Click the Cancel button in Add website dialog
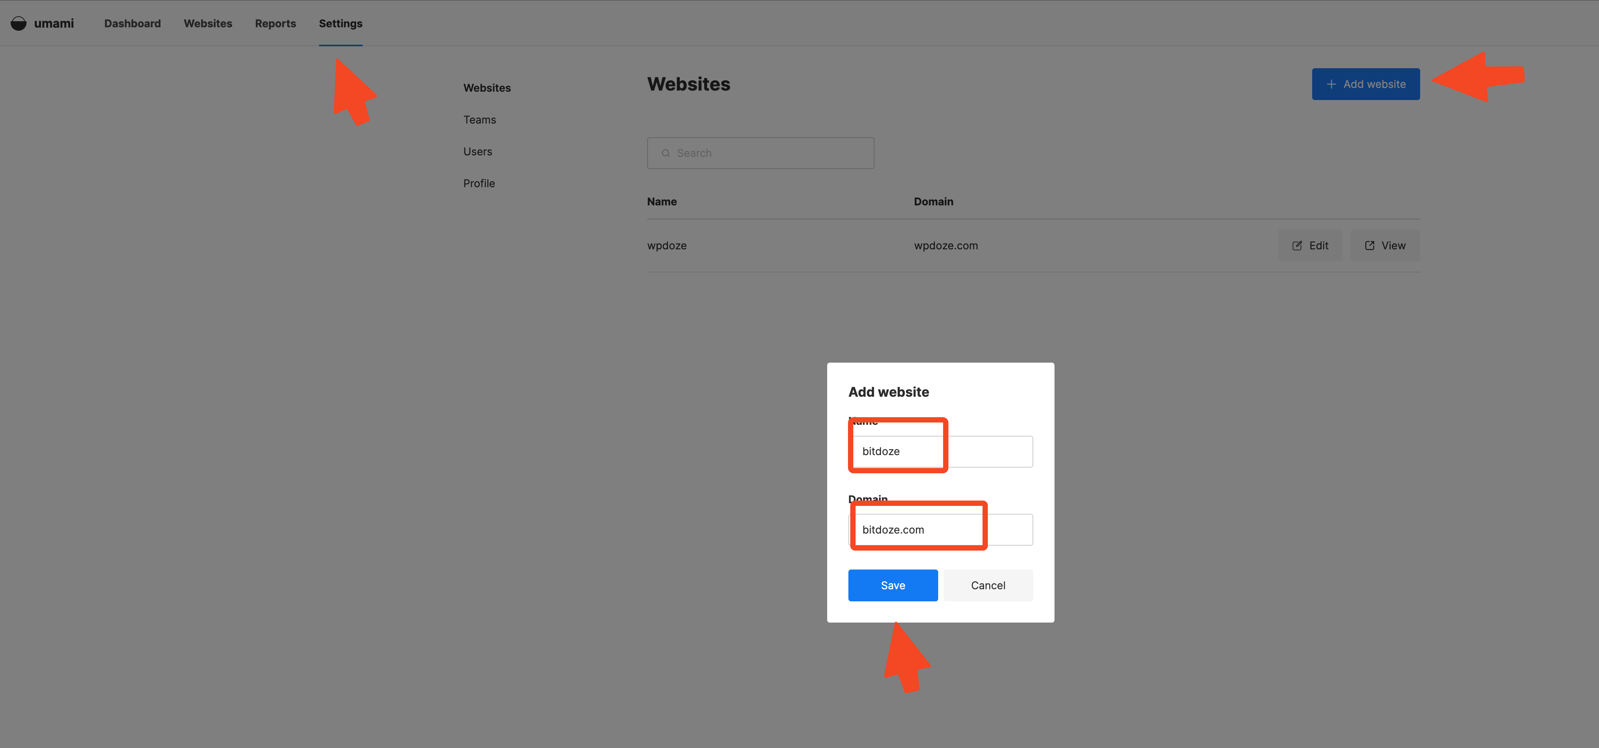Screen dimensions: 1599x748 pos(987,585)
